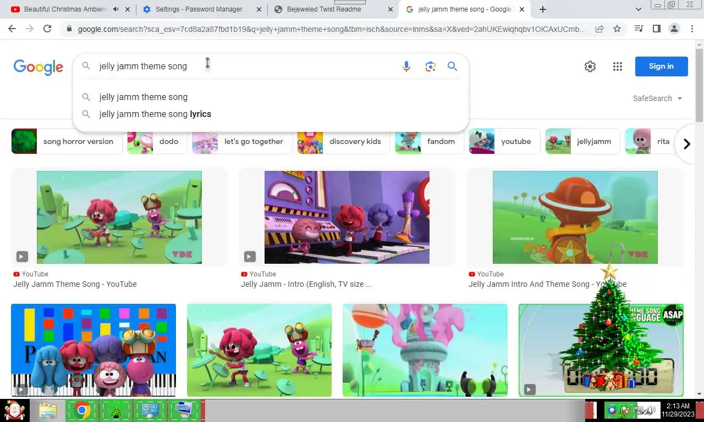Click the Google logo

point(38,67)
